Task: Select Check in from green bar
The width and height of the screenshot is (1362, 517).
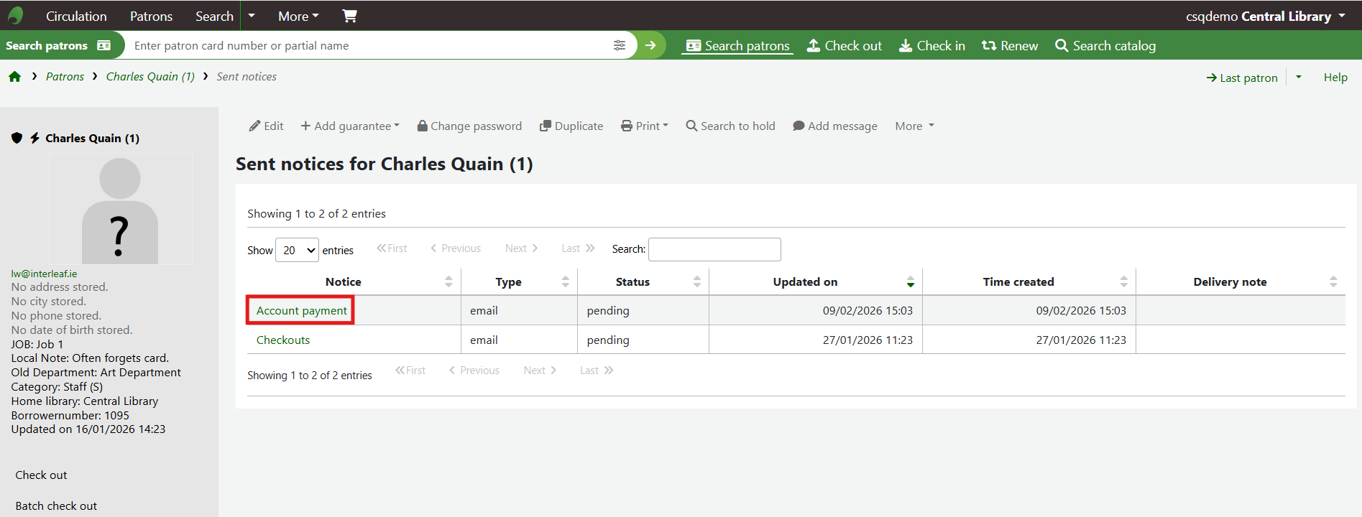Action: 932,45
